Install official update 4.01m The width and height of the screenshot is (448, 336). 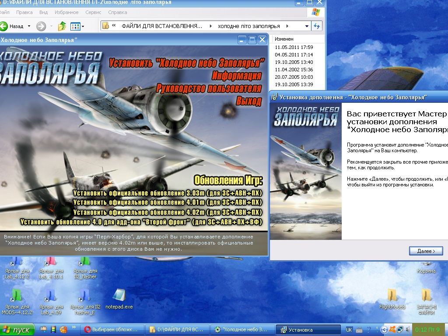click(168, 202)
